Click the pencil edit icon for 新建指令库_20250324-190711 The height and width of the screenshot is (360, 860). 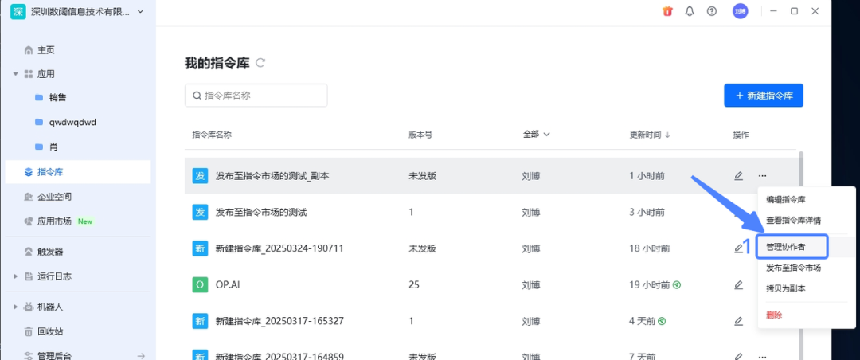point(739,248)
